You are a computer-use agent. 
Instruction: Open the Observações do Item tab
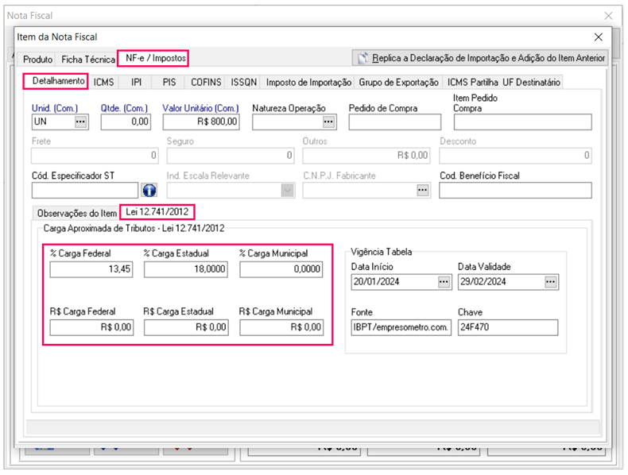77,213
